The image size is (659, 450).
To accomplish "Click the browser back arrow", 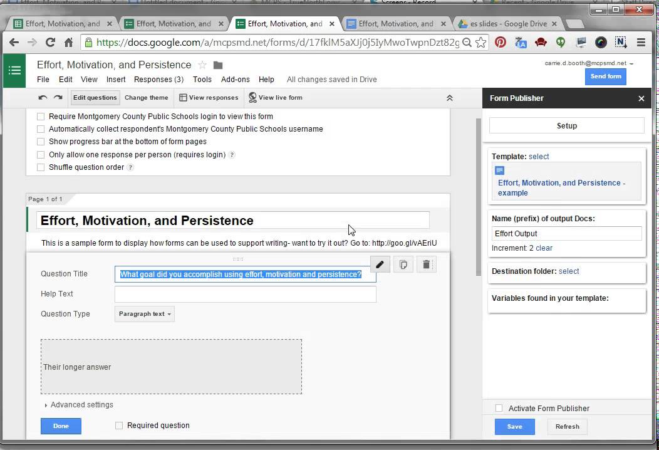I will pos(14,42).
